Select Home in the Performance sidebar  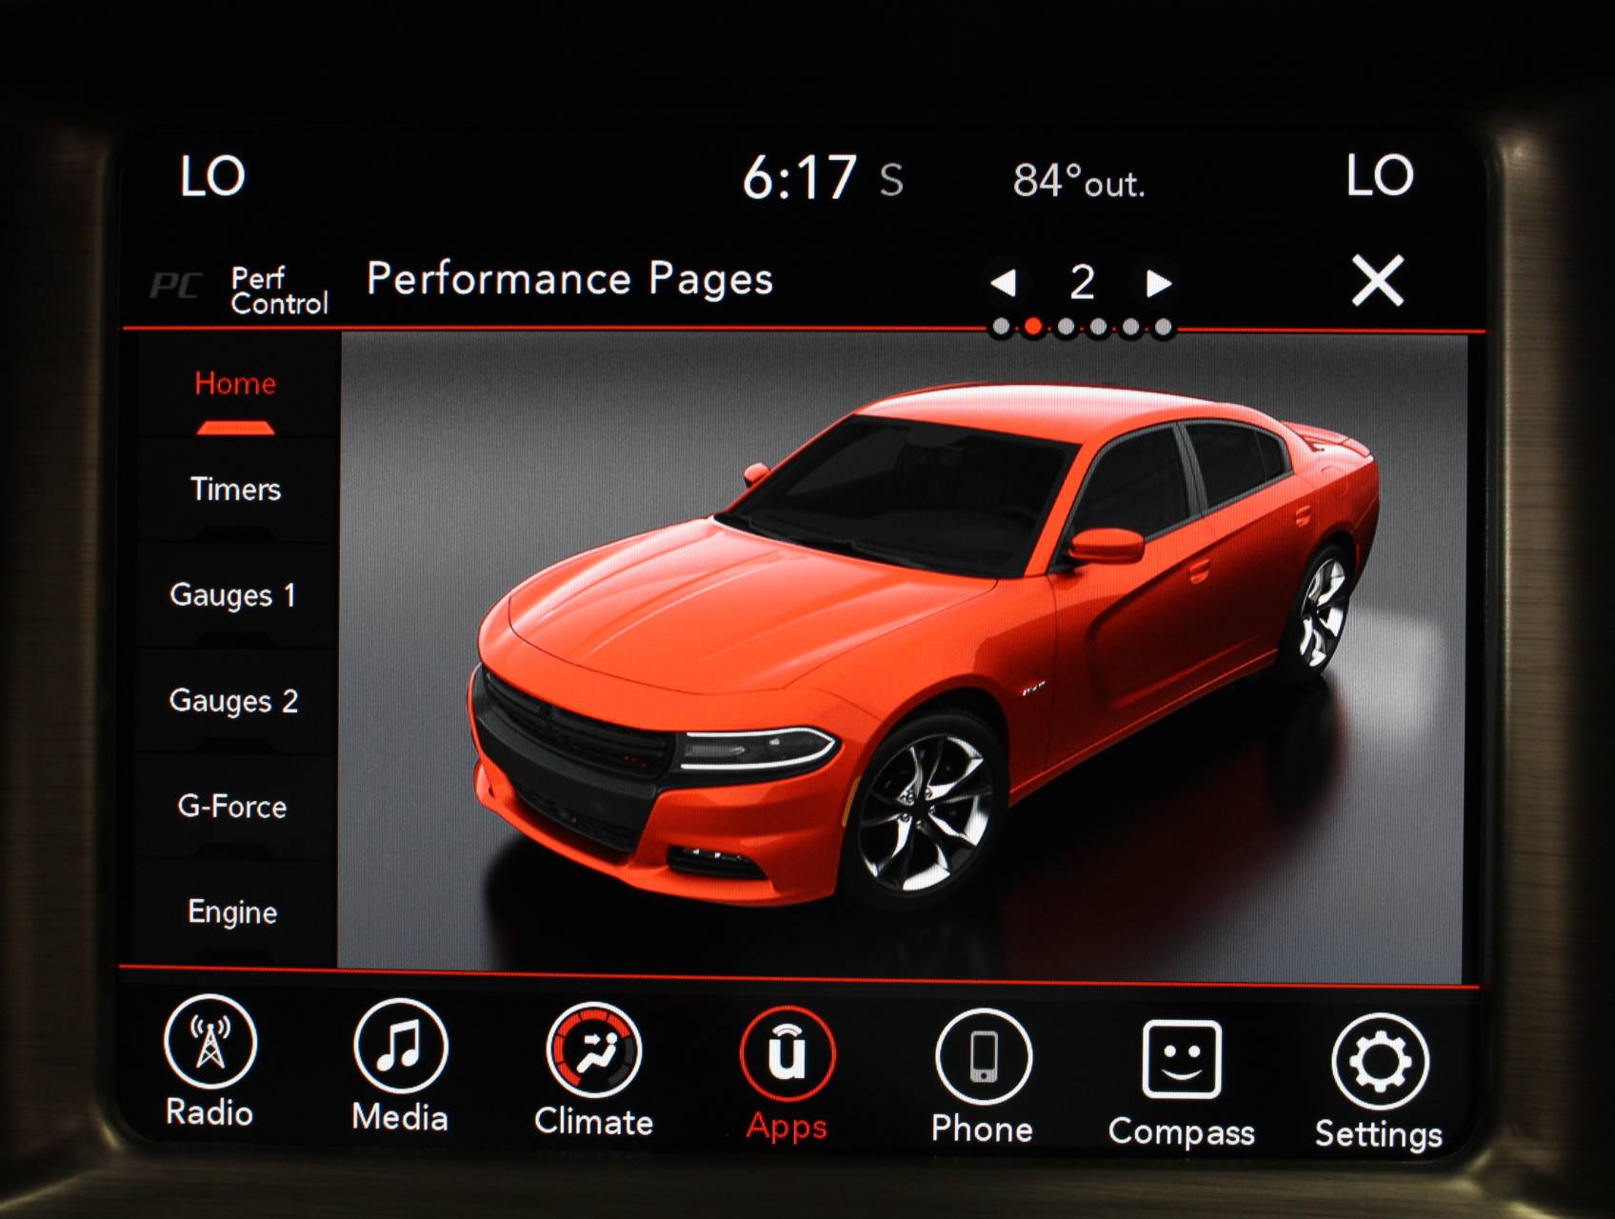pos(233,384)
